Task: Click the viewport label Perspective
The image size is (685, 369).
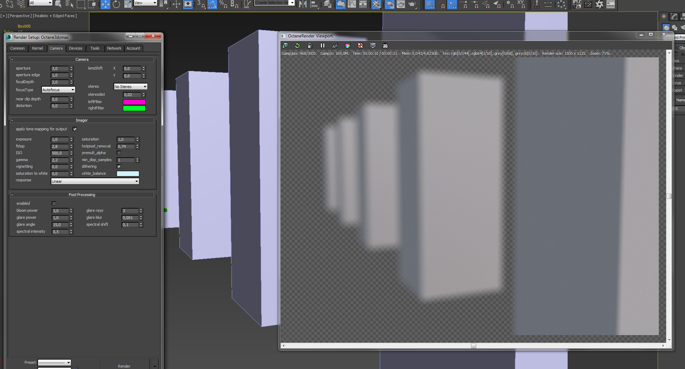Action: point(20,16)
